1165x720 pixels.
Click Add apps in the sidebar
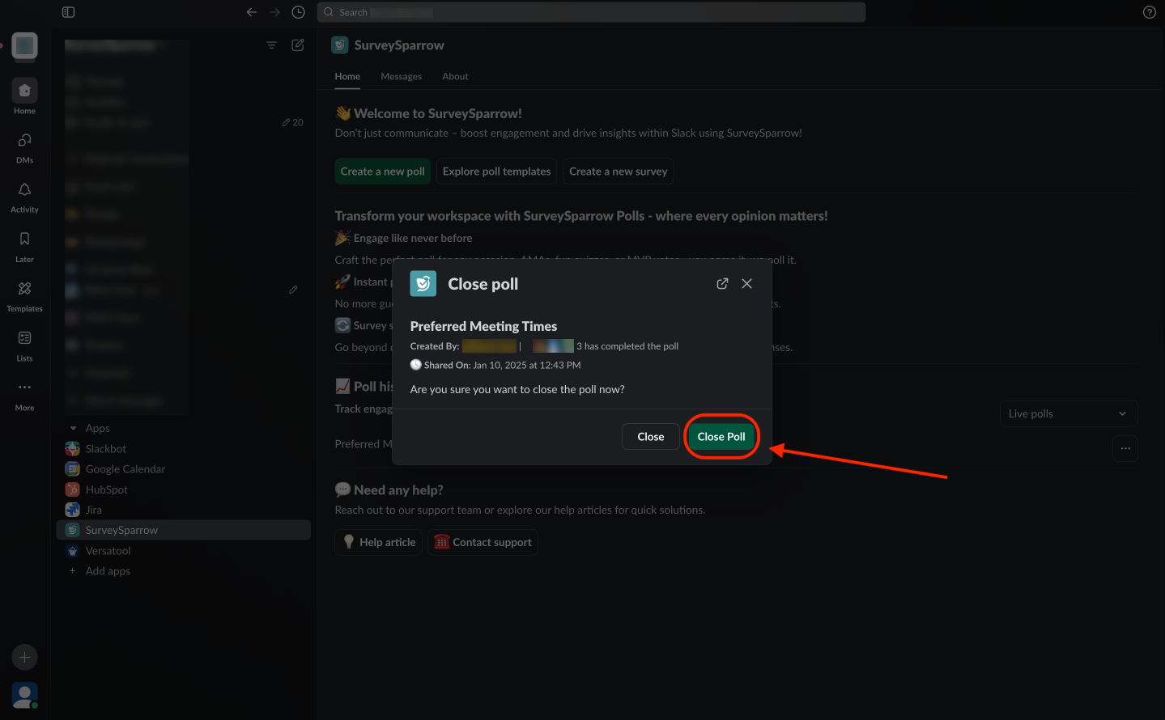point(107,571)
